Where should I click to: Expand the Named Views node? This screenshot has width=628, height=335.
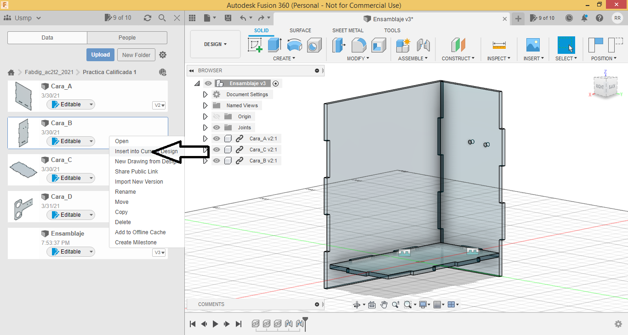click(x=206, y=105)
